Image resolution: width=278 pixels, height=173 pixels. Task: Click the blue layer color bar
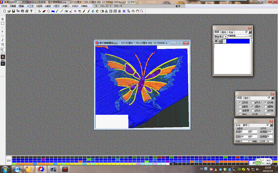(236, 41)
